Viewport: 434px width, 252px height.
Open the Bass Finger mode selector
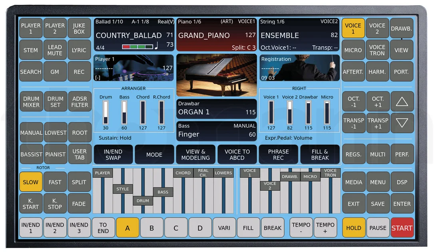tap(217, 131)
